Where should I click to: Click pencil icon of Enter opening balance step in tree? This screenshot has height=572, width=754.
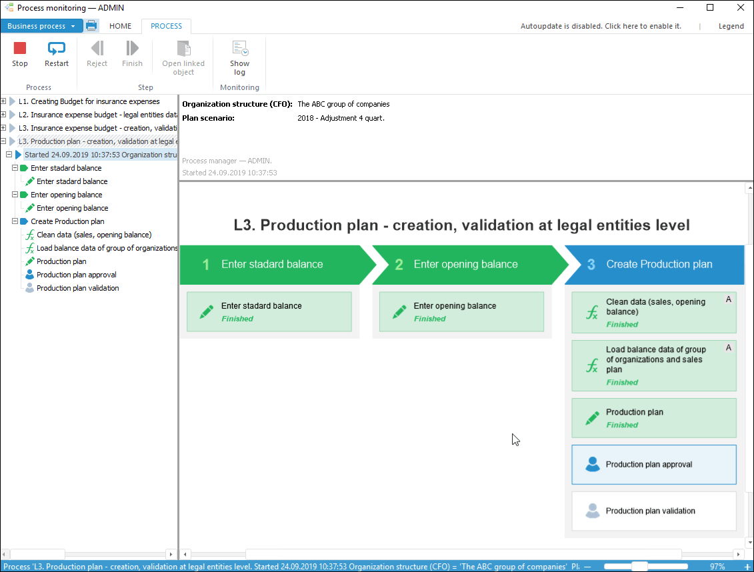(x=30, y=208)
